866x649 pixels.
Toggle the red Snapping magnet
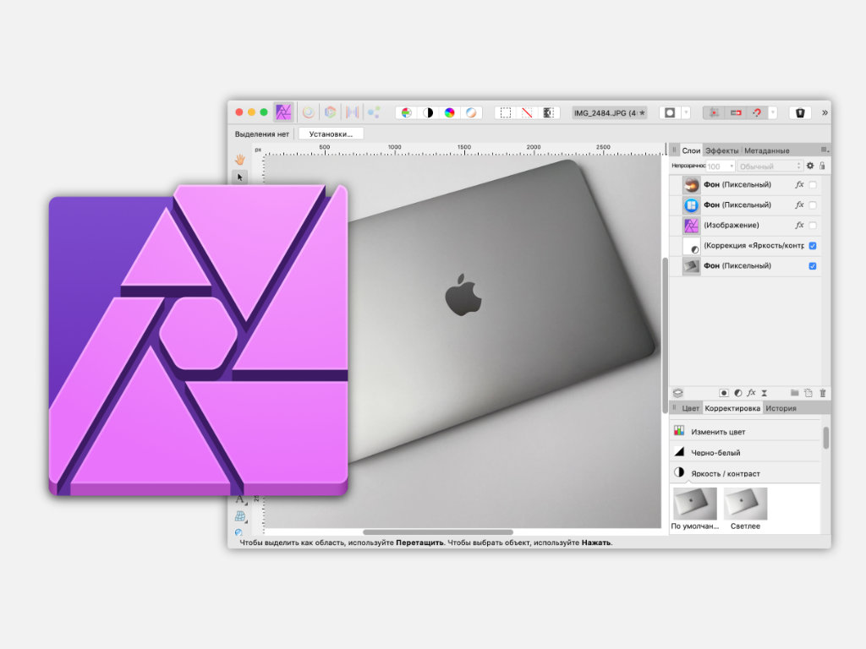point(757,112)
